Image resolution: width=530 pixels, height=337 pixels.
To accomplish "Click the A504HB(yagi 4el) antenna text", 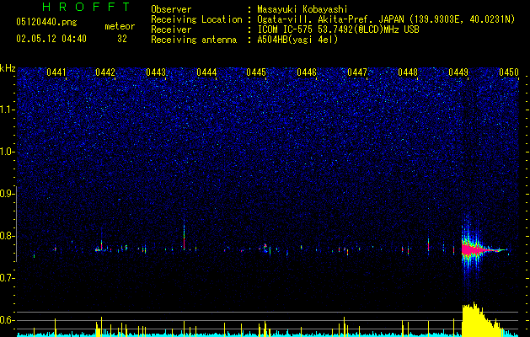I will coord(297,40).
